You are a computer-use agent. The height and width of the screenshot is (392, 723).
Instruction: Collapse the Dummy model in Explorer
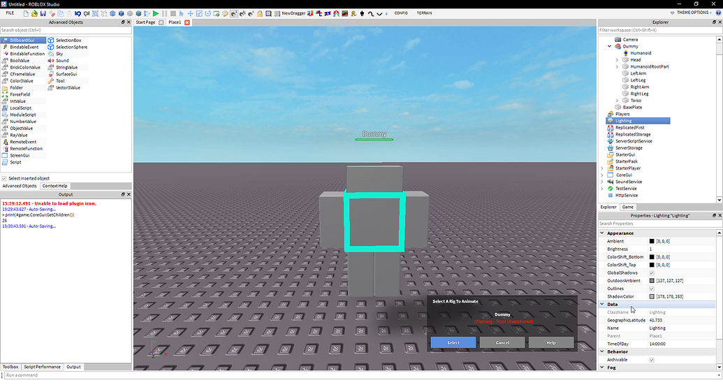610,46
